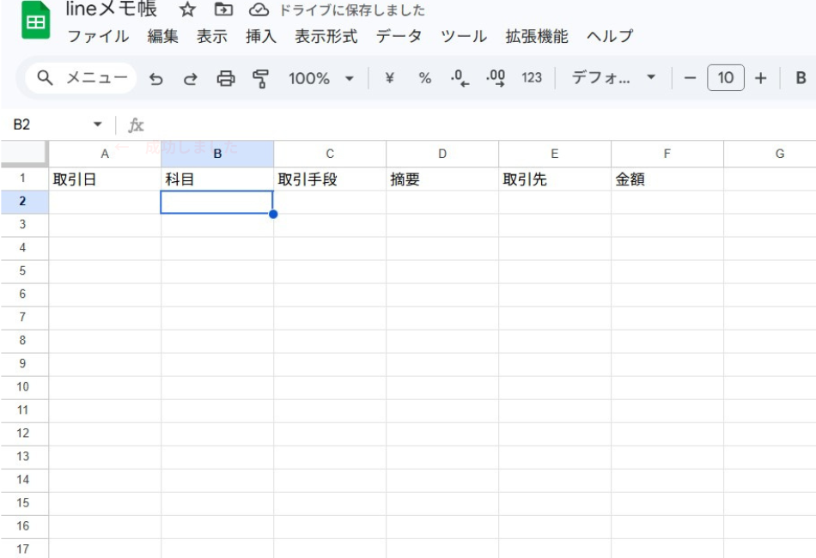The height and width of the screenshot is (558, 816).
Task: Apply percent format to cell
Action: coord(423,78)
